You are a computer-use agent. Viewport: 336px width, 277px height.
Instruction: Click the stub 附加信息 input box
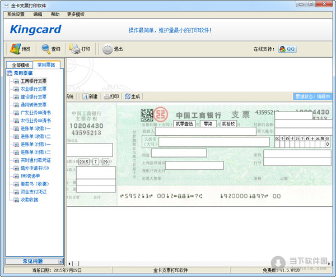90,150
